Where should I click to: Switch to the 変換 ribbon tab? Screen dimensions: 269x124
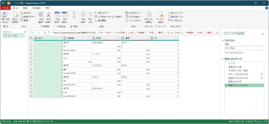25,8
